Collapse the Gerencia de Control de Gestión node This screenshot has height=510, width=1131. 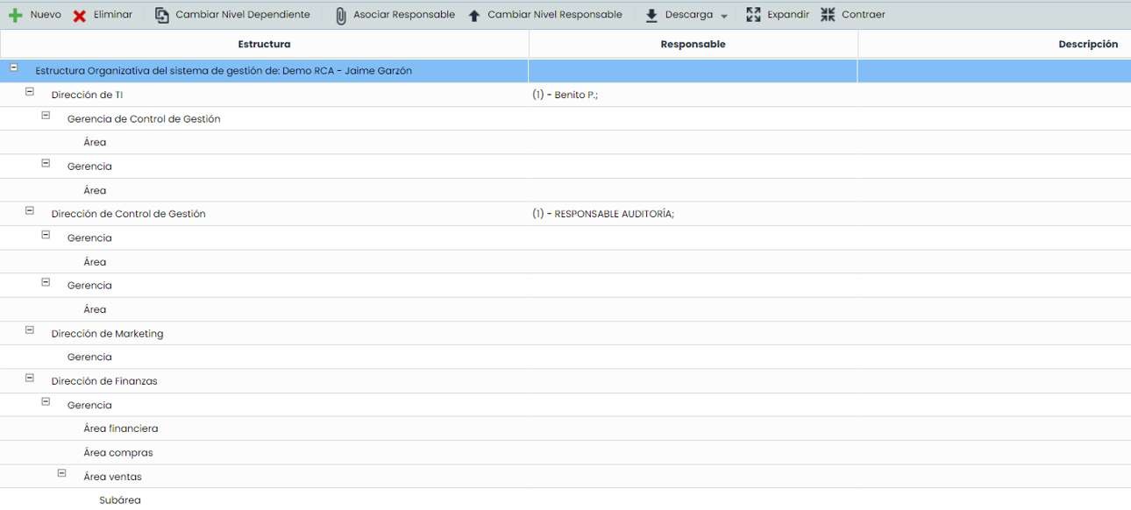click(45, 114)
